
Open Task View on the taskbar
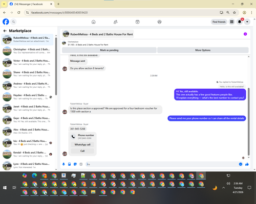(14, 188)
